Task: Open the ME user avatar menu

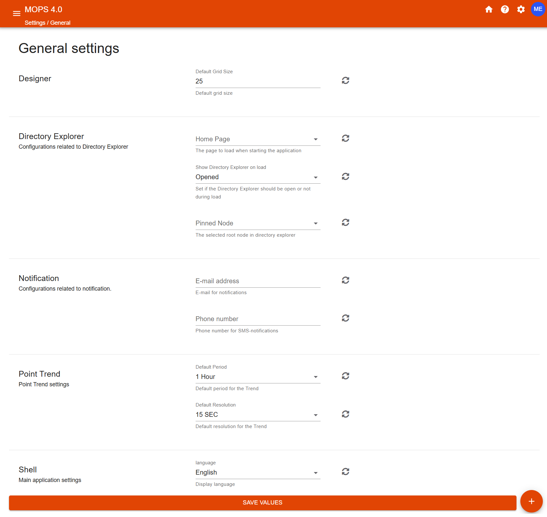Action: (x=538, y=9)
